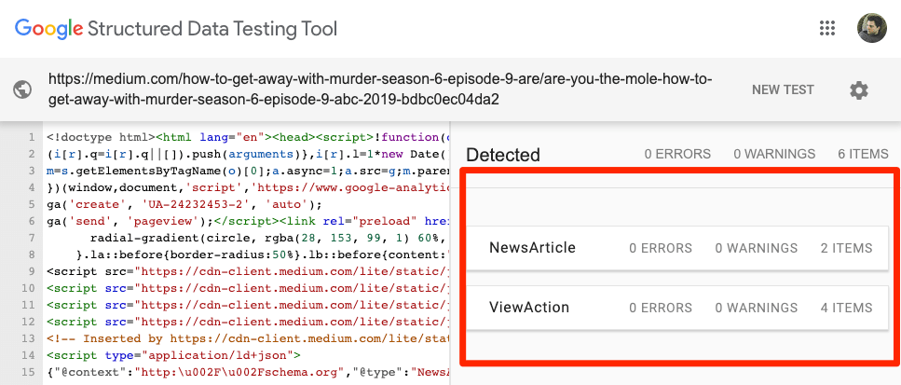
Task: Click the user profile avatar
Action: click(x=872, y=28)
